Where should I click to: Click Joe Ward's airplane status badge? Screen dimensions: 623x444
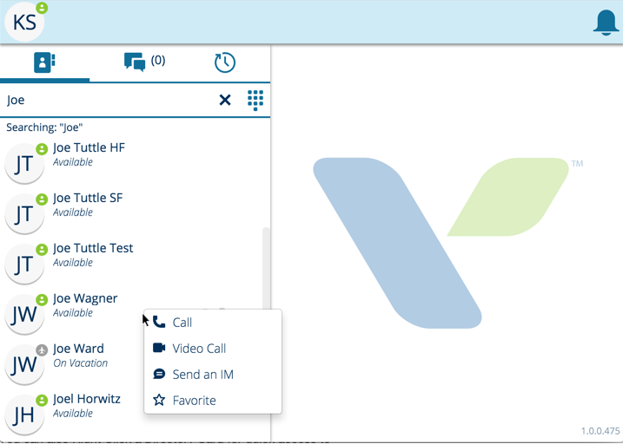(x=42, y=350)
